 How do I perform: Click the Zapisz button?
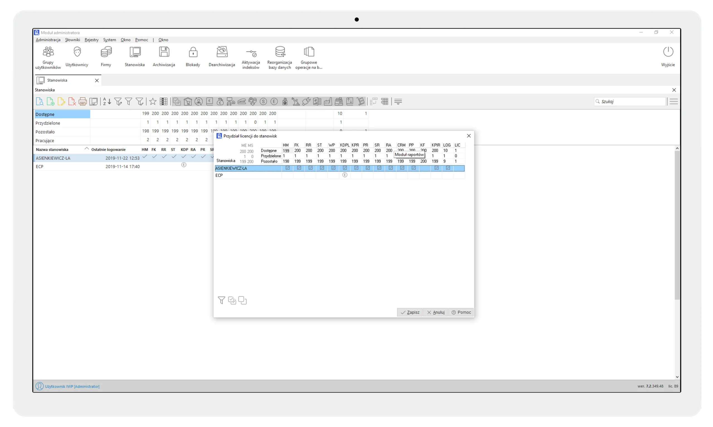point(410,312)
